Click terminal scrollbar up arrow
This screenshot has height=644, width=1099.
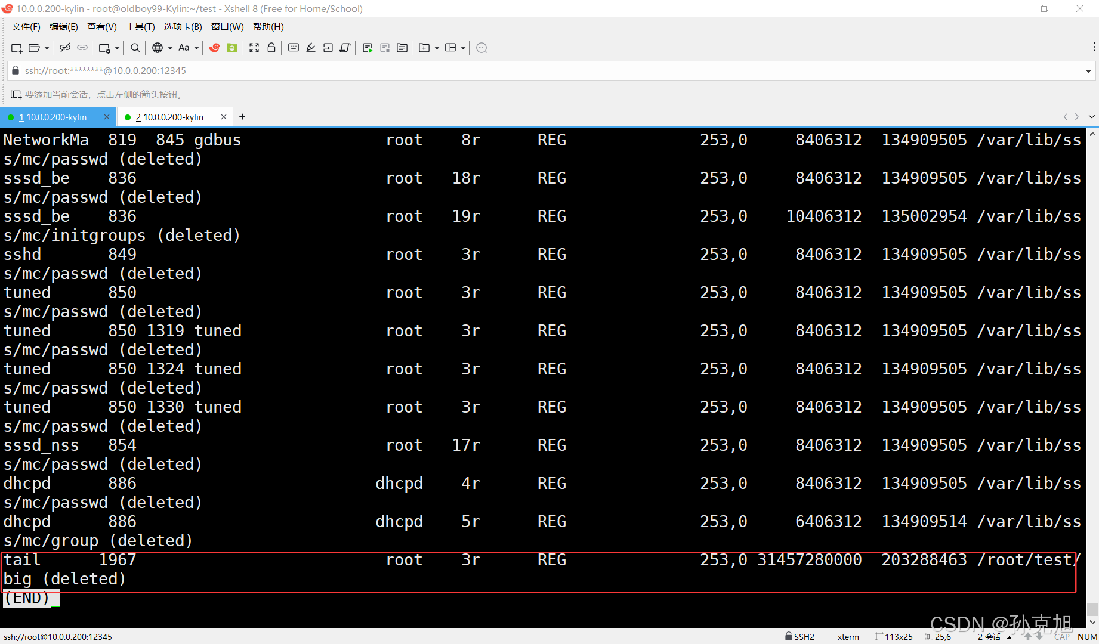1092,135
